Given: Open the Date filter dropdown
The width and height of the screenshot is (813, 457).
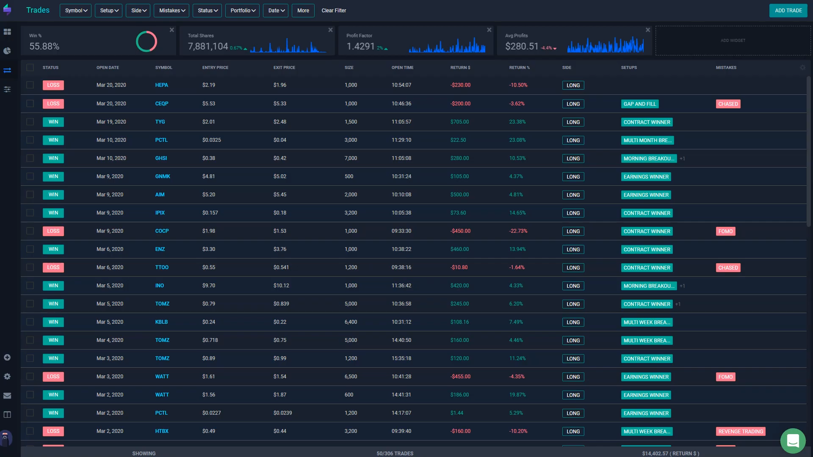Looking at the screenshot, I should (x=276, y=11).
